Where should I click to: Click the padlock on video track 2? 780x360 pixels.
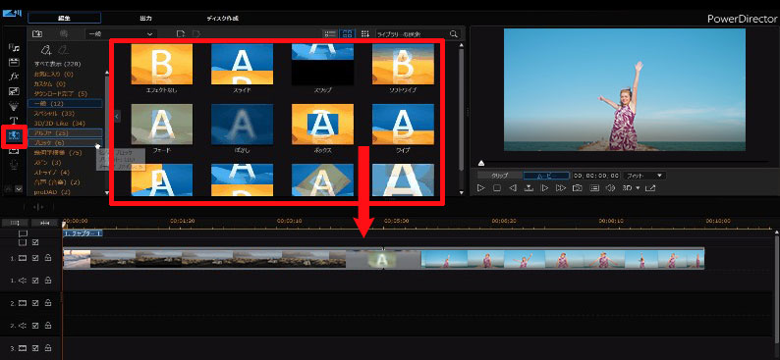click(48, 302)
